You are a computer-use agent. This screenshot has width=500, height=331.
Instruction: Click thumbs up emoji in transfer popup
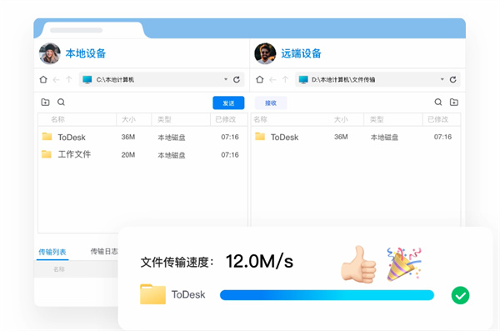tap(358, 264)
